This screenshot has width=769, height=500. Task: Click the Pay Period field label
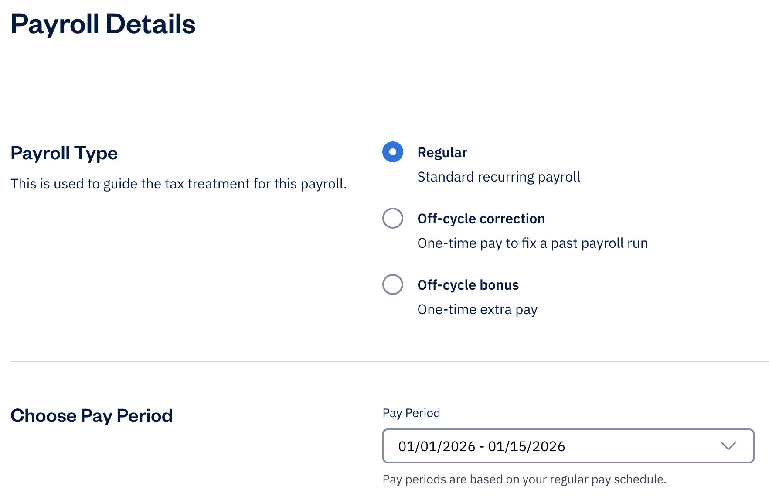pyautogui.click(x=411, y=413)
